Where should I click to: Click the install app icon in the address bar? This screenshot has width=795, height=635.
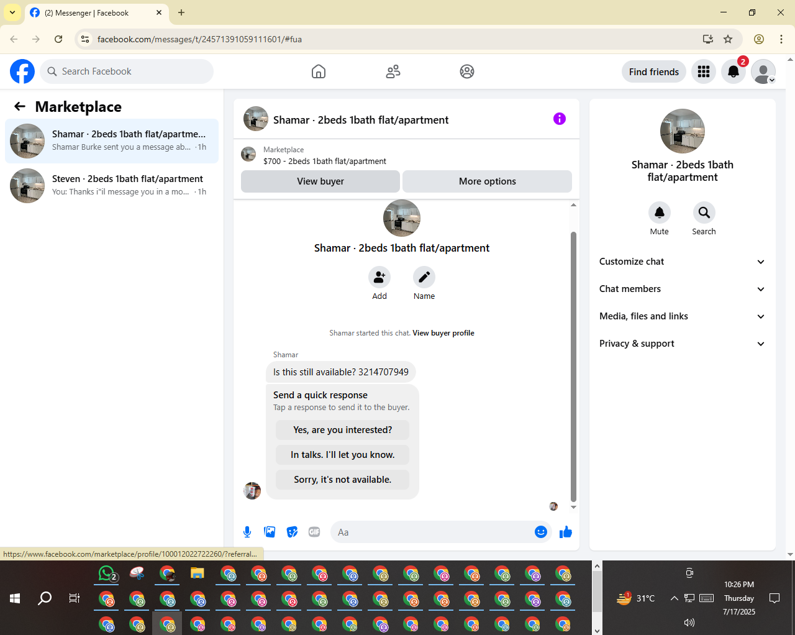708,39
